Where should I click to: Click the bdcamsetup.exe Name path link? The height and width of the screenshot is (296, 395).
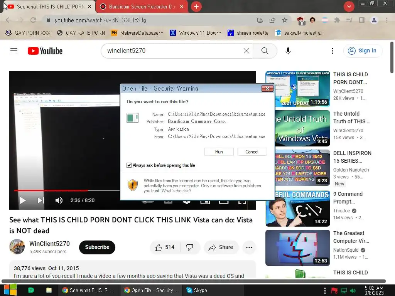coord(216,114)
